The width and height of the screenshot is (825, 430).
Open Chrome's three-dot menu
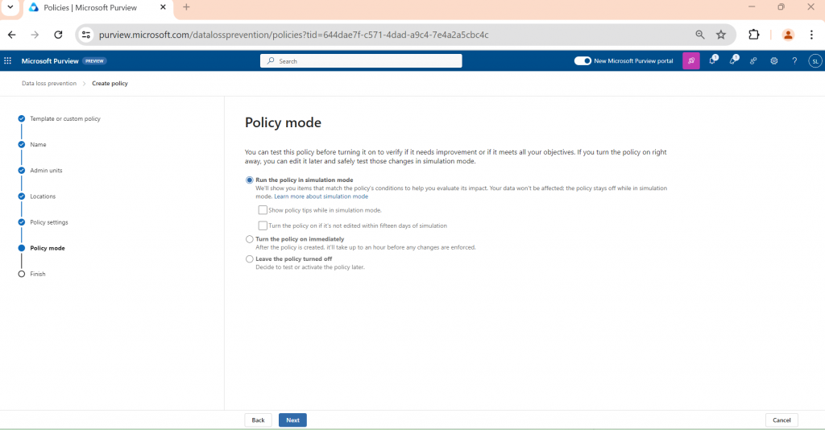tap(812, 35)
